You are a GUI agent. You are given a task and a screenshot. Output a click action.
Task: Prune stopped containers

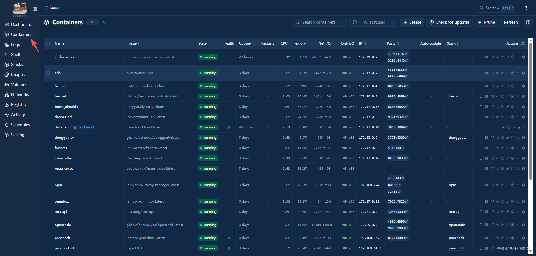pyautogui.click(x=487, y=22)
